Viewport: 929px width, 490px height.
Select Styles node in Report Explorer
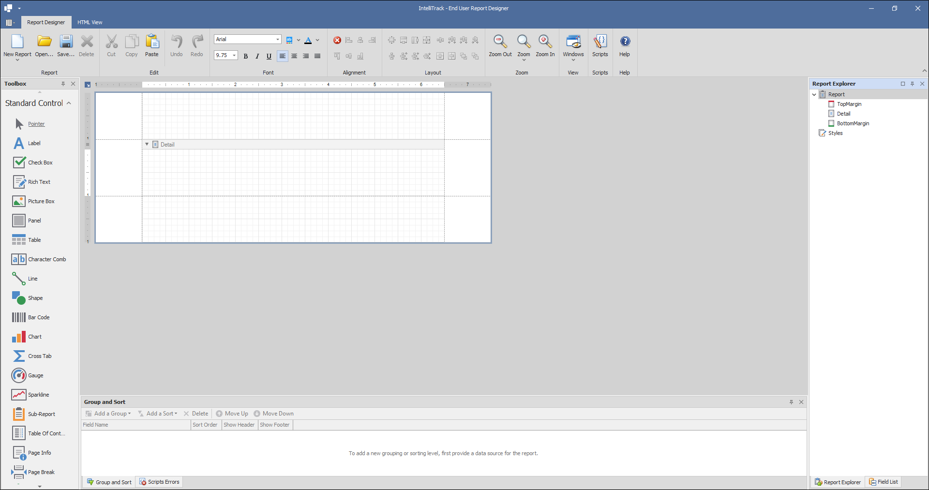835,133
